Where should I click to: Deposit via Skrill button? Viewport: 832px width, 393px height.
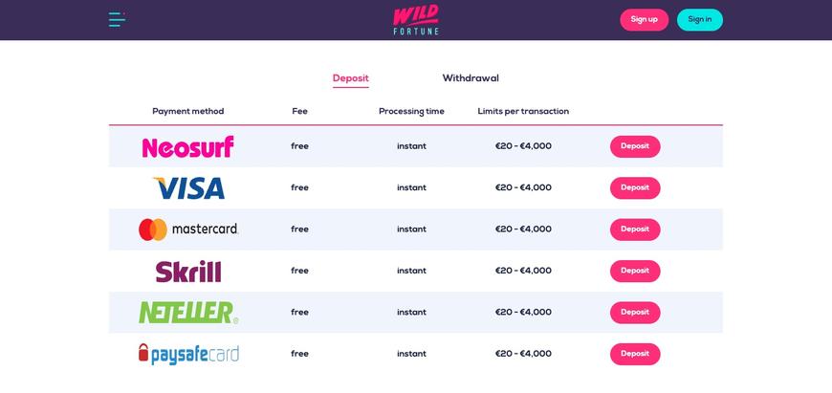click(635, 271)
